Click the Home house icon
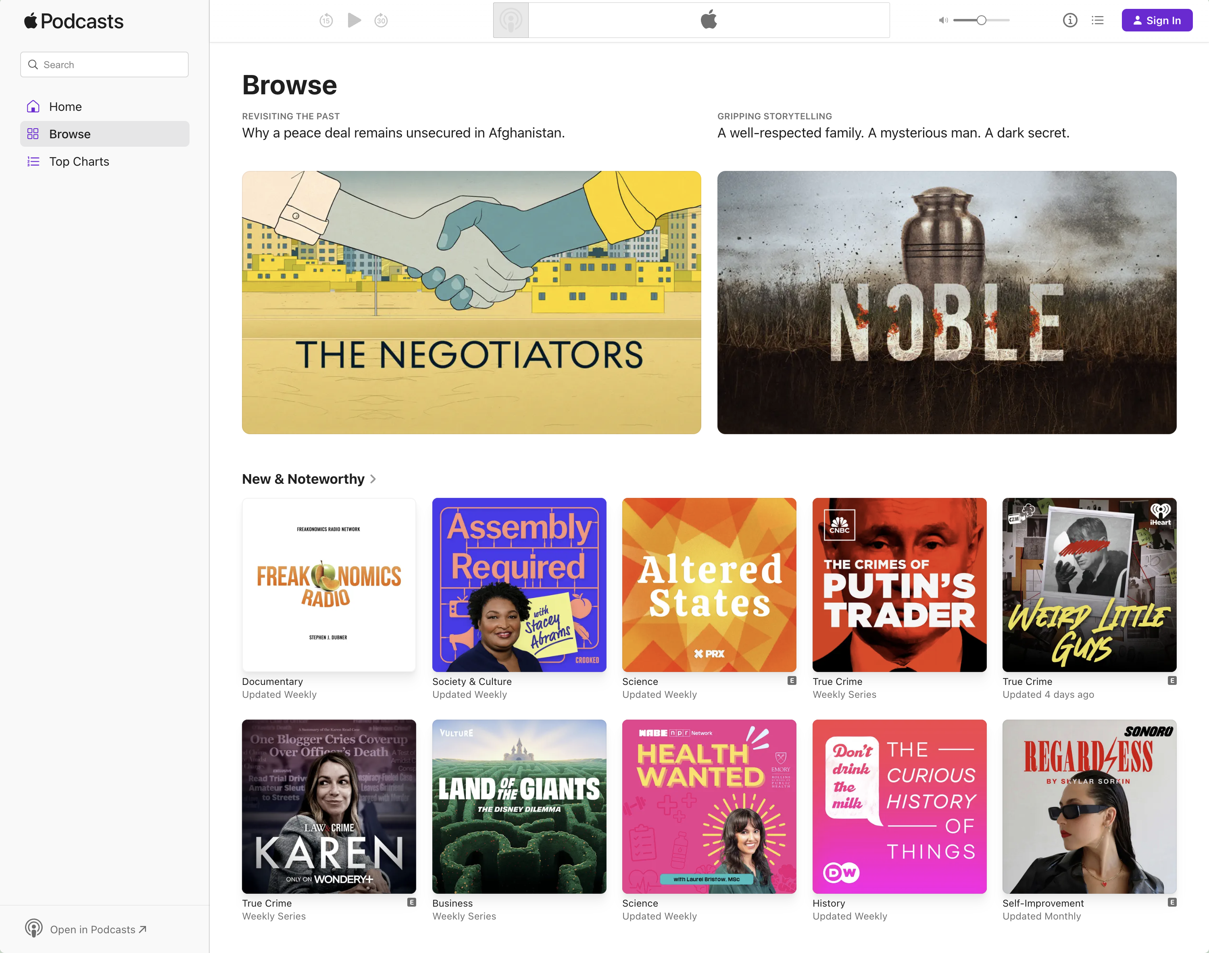Image resolution: width=1209 pixels, height=953 pixels. click(33, 106)
